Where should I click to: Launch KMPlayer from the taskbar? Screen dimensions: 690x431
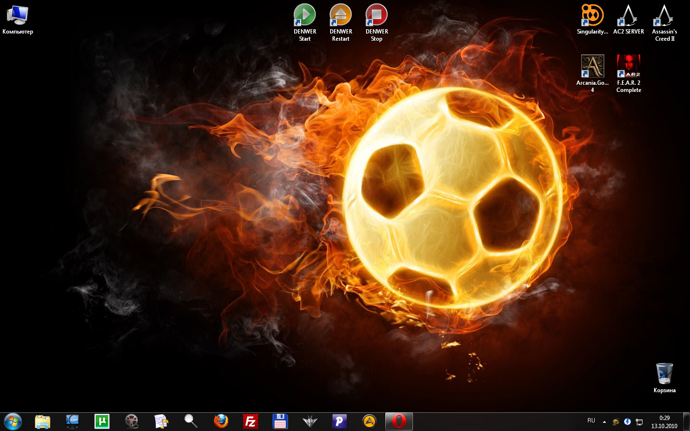[x=72, y=421]
